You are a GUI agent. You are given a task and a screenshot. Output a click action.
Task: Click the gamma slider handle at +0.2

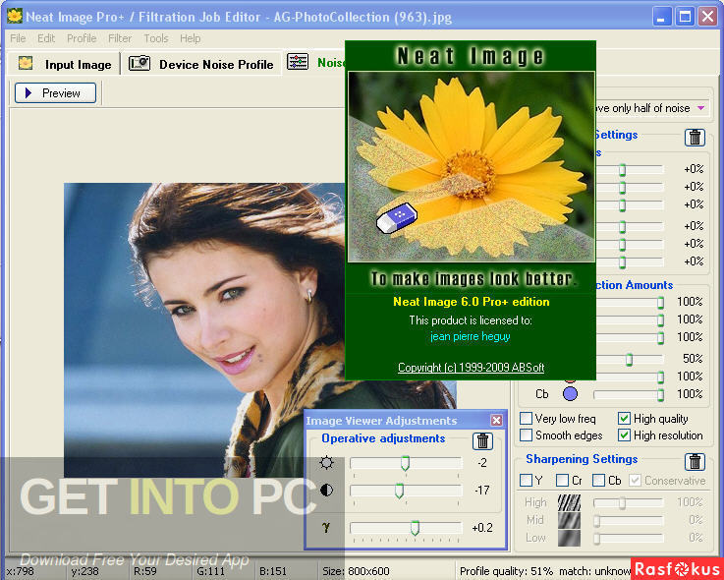pyautogui.click(x=416, y=528)
